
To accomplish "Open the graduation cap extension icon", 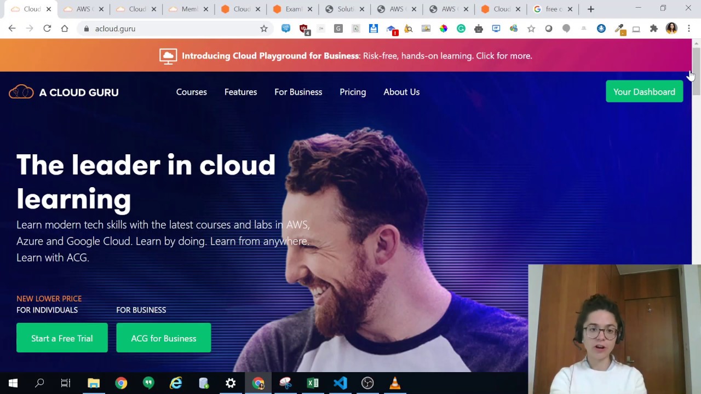I will click(x=391, y=29).
